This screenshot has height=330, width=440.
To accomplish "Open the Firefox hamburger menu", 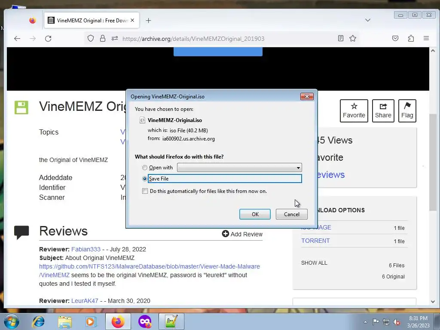I will [x=426, y=38].
